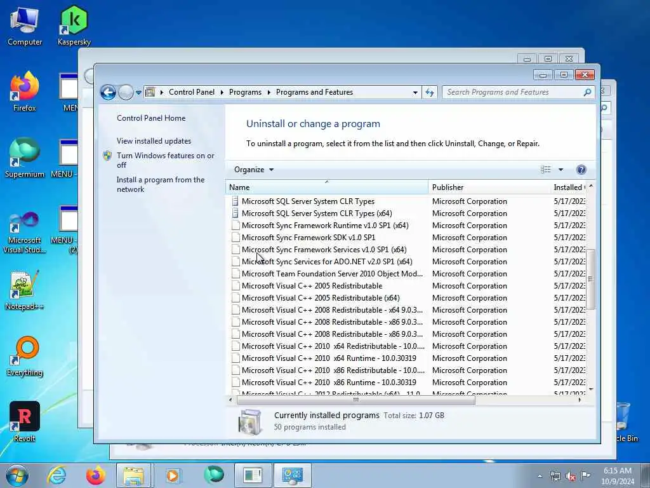Open the Control Panel Home link
Viewport: 650px width, 488px height.
(151, 118)
